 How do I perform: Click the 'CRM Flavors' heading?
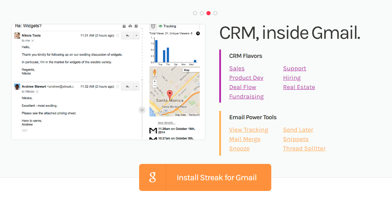coord(246,56)
